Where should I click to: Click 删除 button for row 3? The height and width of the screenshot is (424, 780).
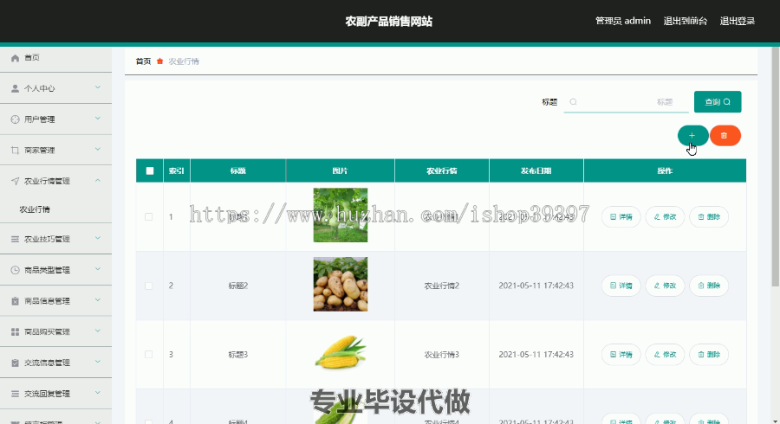pos(709,355)
